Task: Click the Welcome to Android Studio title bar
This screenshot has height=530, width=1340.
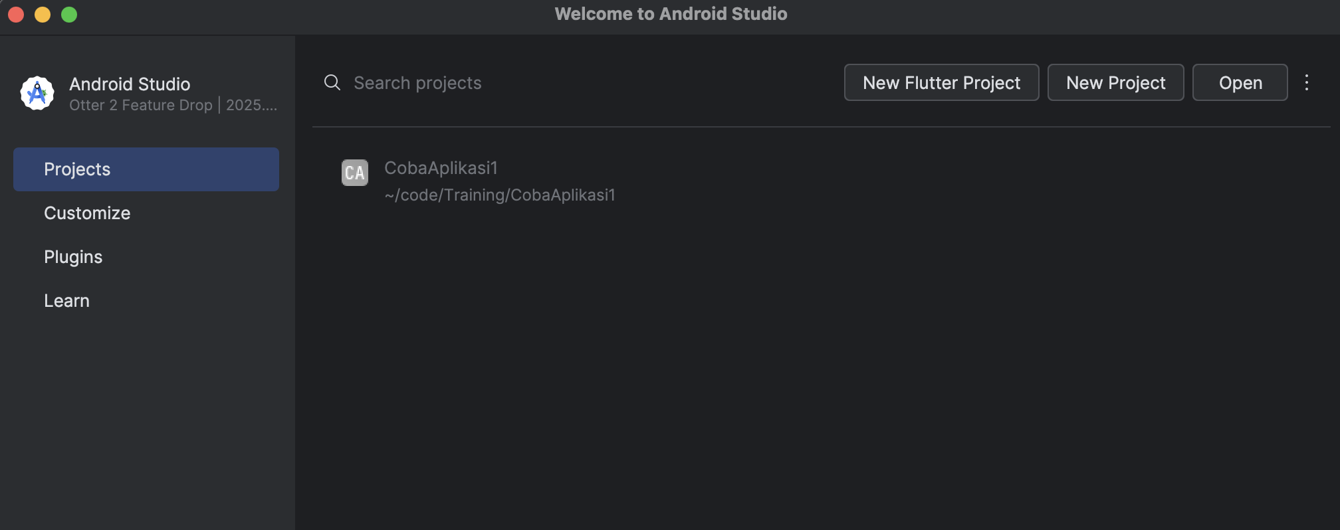Action: click(670, 14)
